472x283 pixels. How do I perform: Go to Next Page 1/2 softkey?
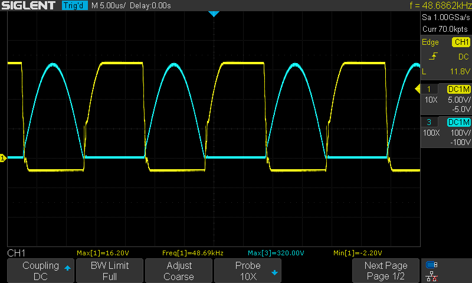(x=386, y=271)
